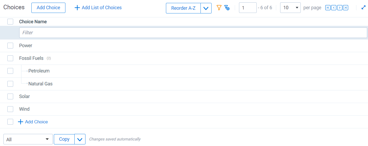
Task: Select the Solar checkbox
Action: [x=10, y=96]
